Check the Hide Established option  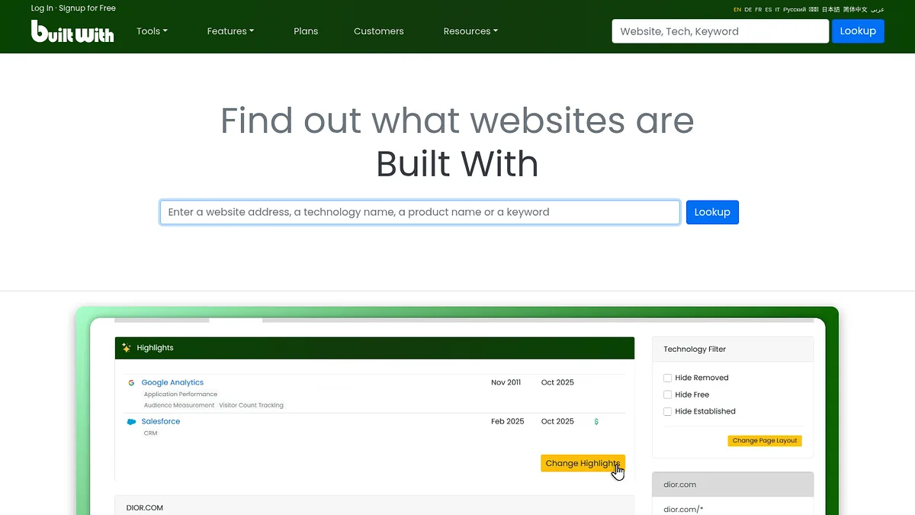[667, 411]
